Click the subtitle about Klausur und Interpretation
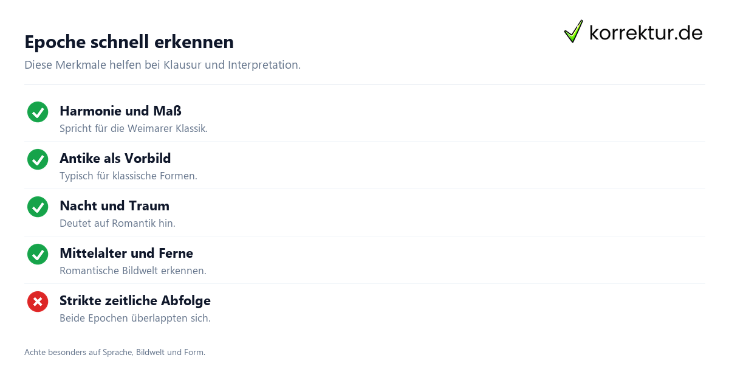The width and height of the screenshot is (729, 383). click(162, 65)
